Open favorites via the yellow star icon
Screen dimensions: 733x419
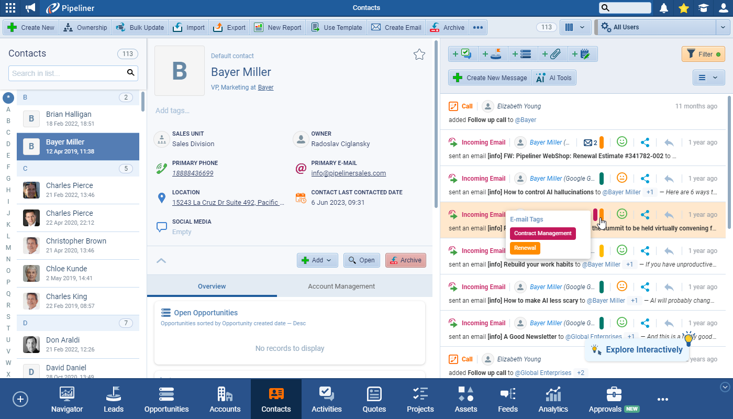683,8
